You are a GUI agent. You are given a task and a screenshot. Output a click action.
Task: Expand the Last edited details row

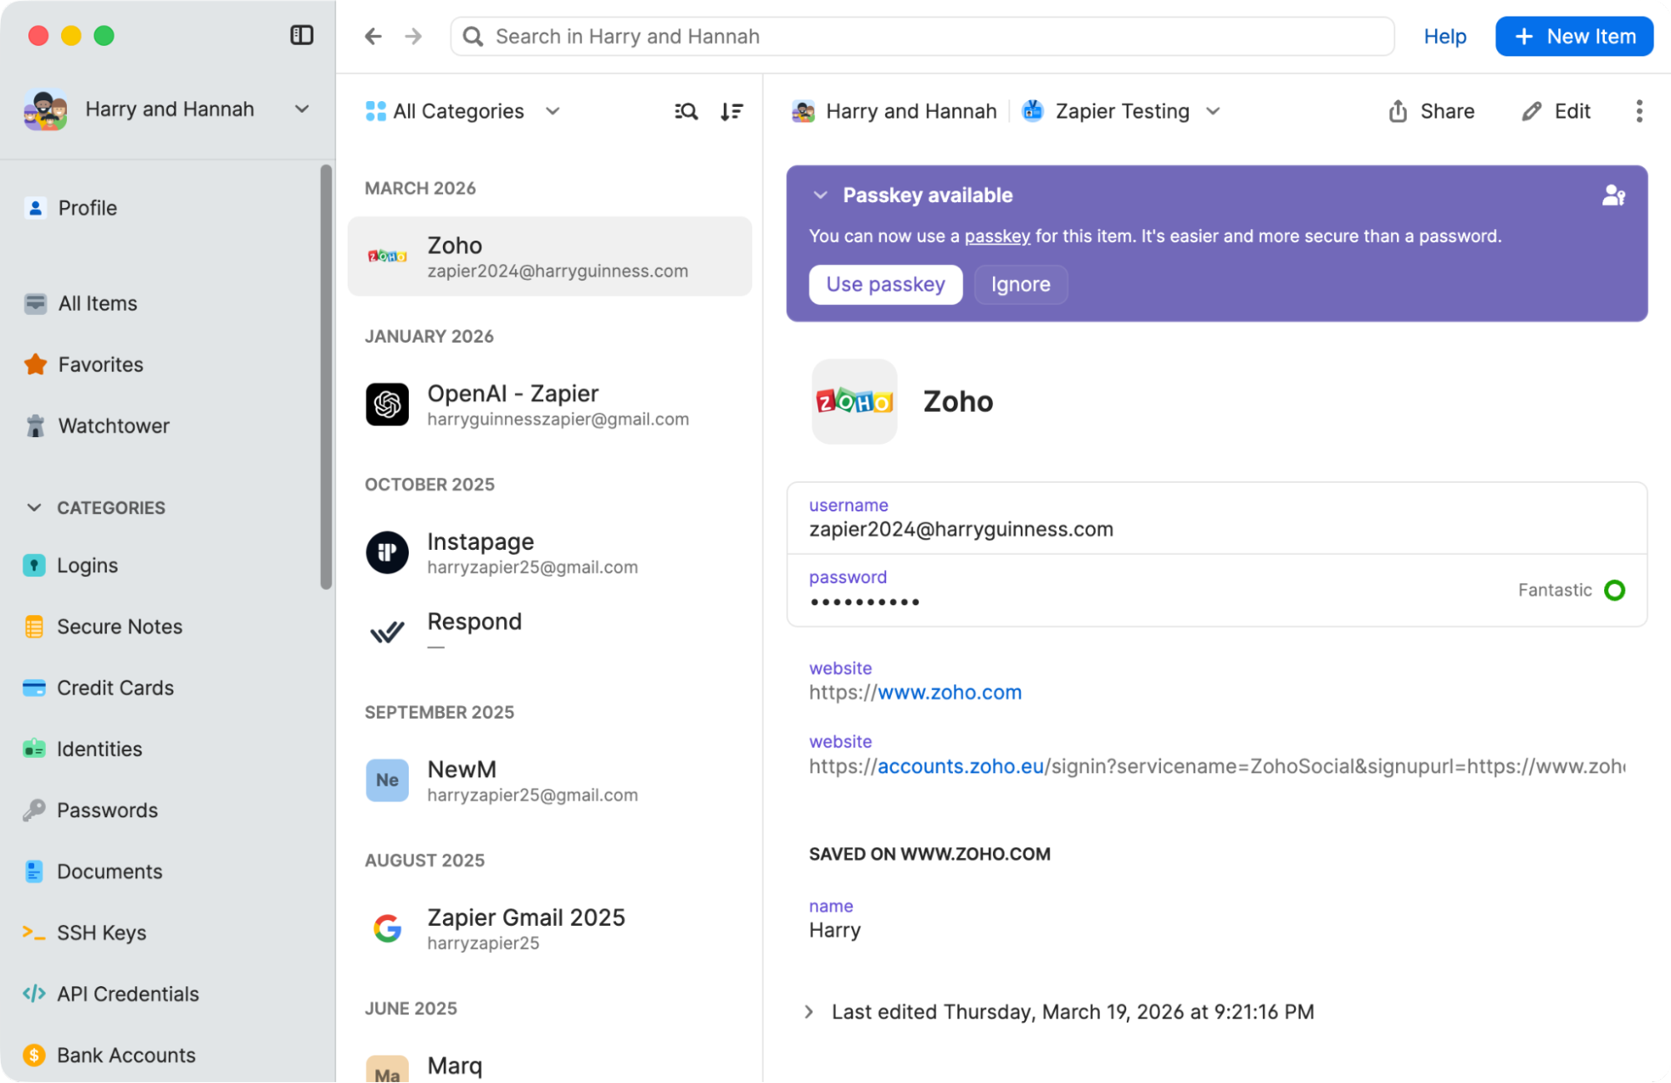807,1011
